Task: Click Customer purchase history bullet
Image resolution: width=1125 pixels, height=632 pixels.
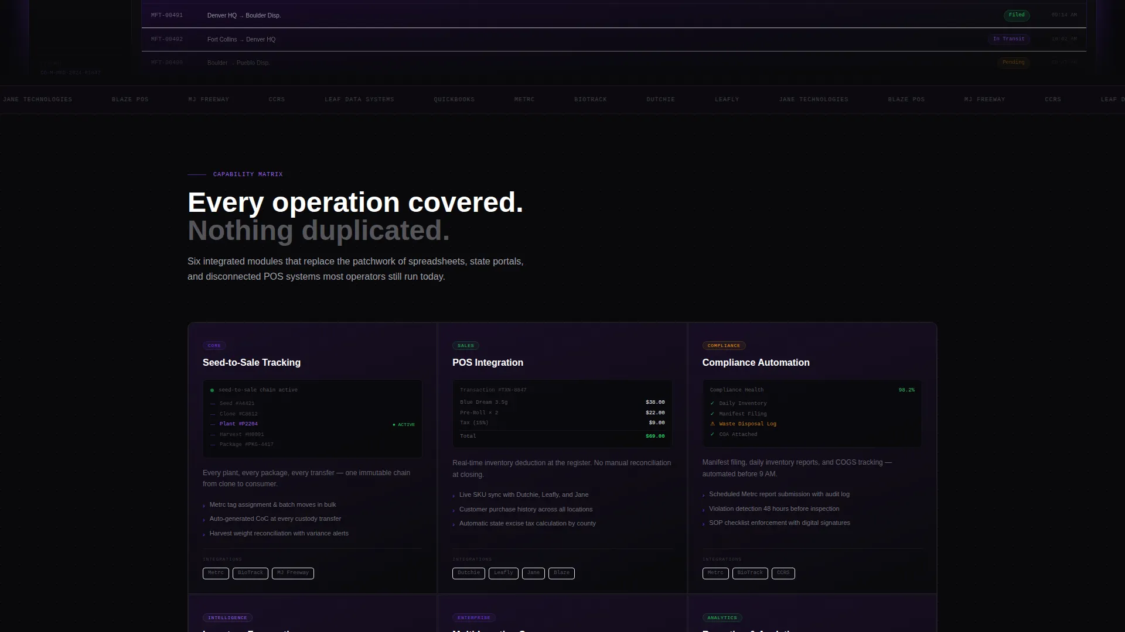Action: click(x=526, y=510)
